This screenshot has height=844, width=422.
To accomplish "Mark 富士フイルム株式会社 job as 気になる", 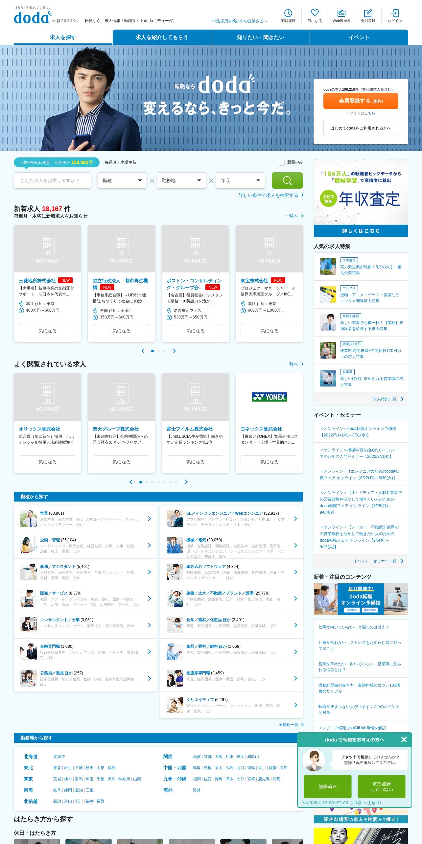I will 195,462.
